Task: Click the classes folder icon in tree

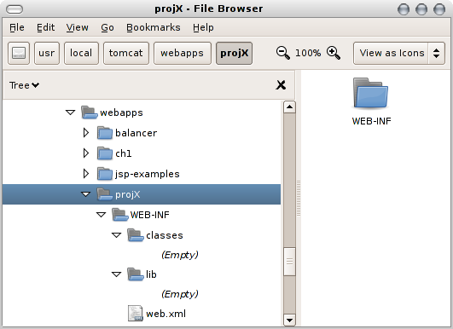Action: pos(135,235)
